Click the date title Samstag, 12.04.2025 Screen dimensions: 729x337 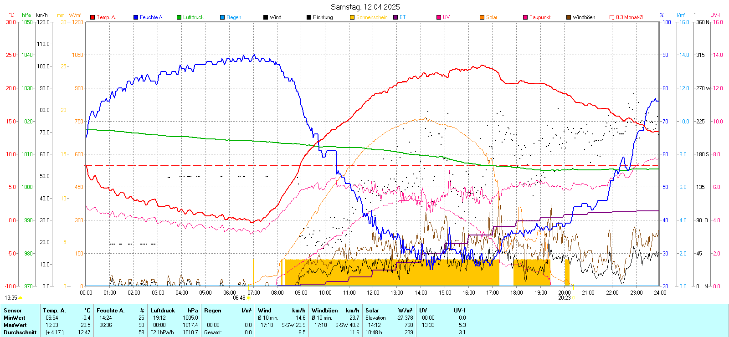click(365, 7)
